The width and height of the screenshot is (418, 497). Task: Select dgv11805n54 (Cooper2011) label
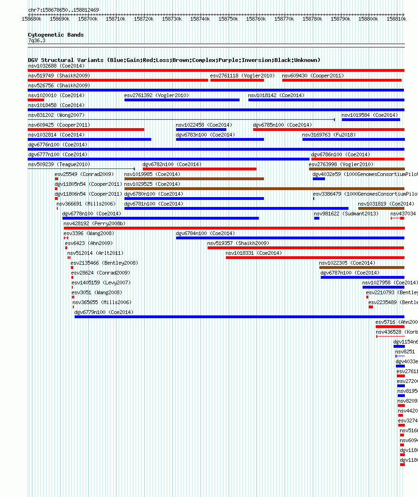click(x=88, y=184)
